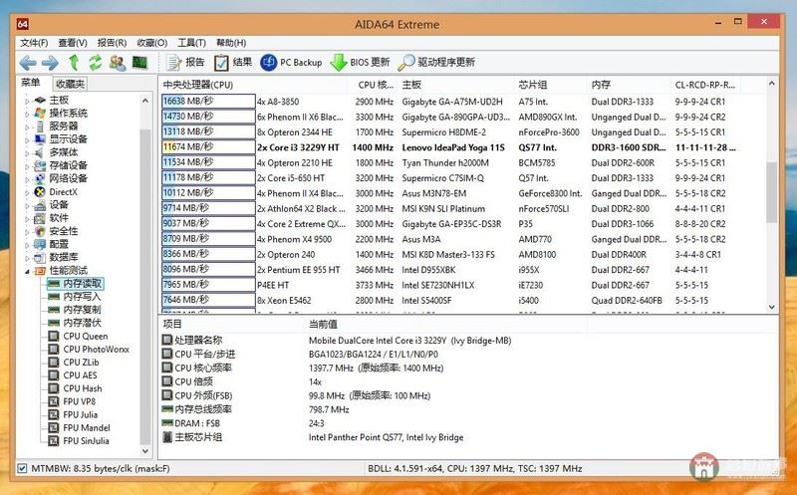The height and width of the screenshot is (495, 797).
Task: Click results list scrollbar down arrow
Action: (x=771, y=307)
